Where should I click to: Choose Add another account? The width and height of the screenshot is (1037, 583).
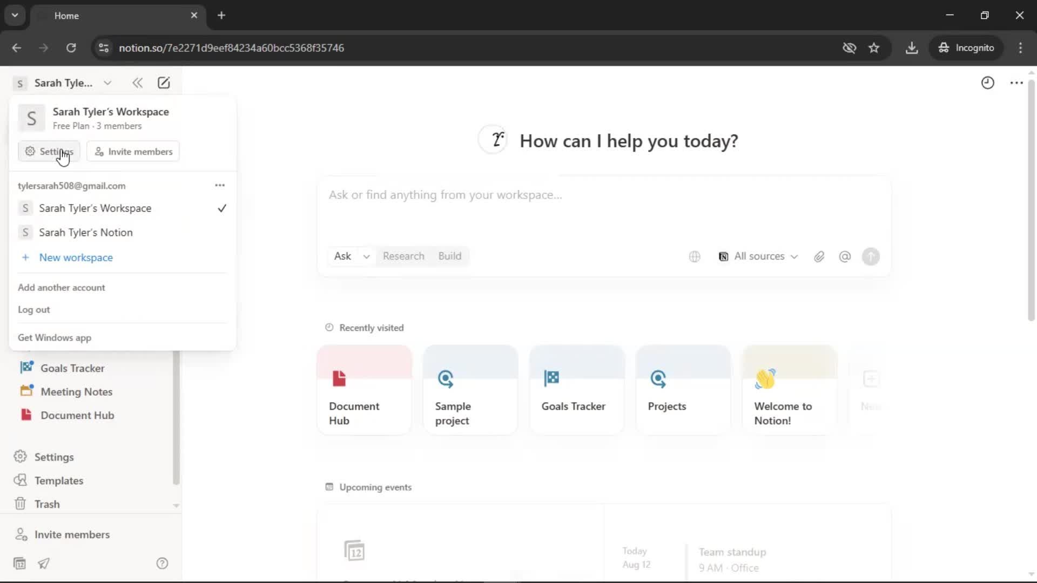point(62,287)
